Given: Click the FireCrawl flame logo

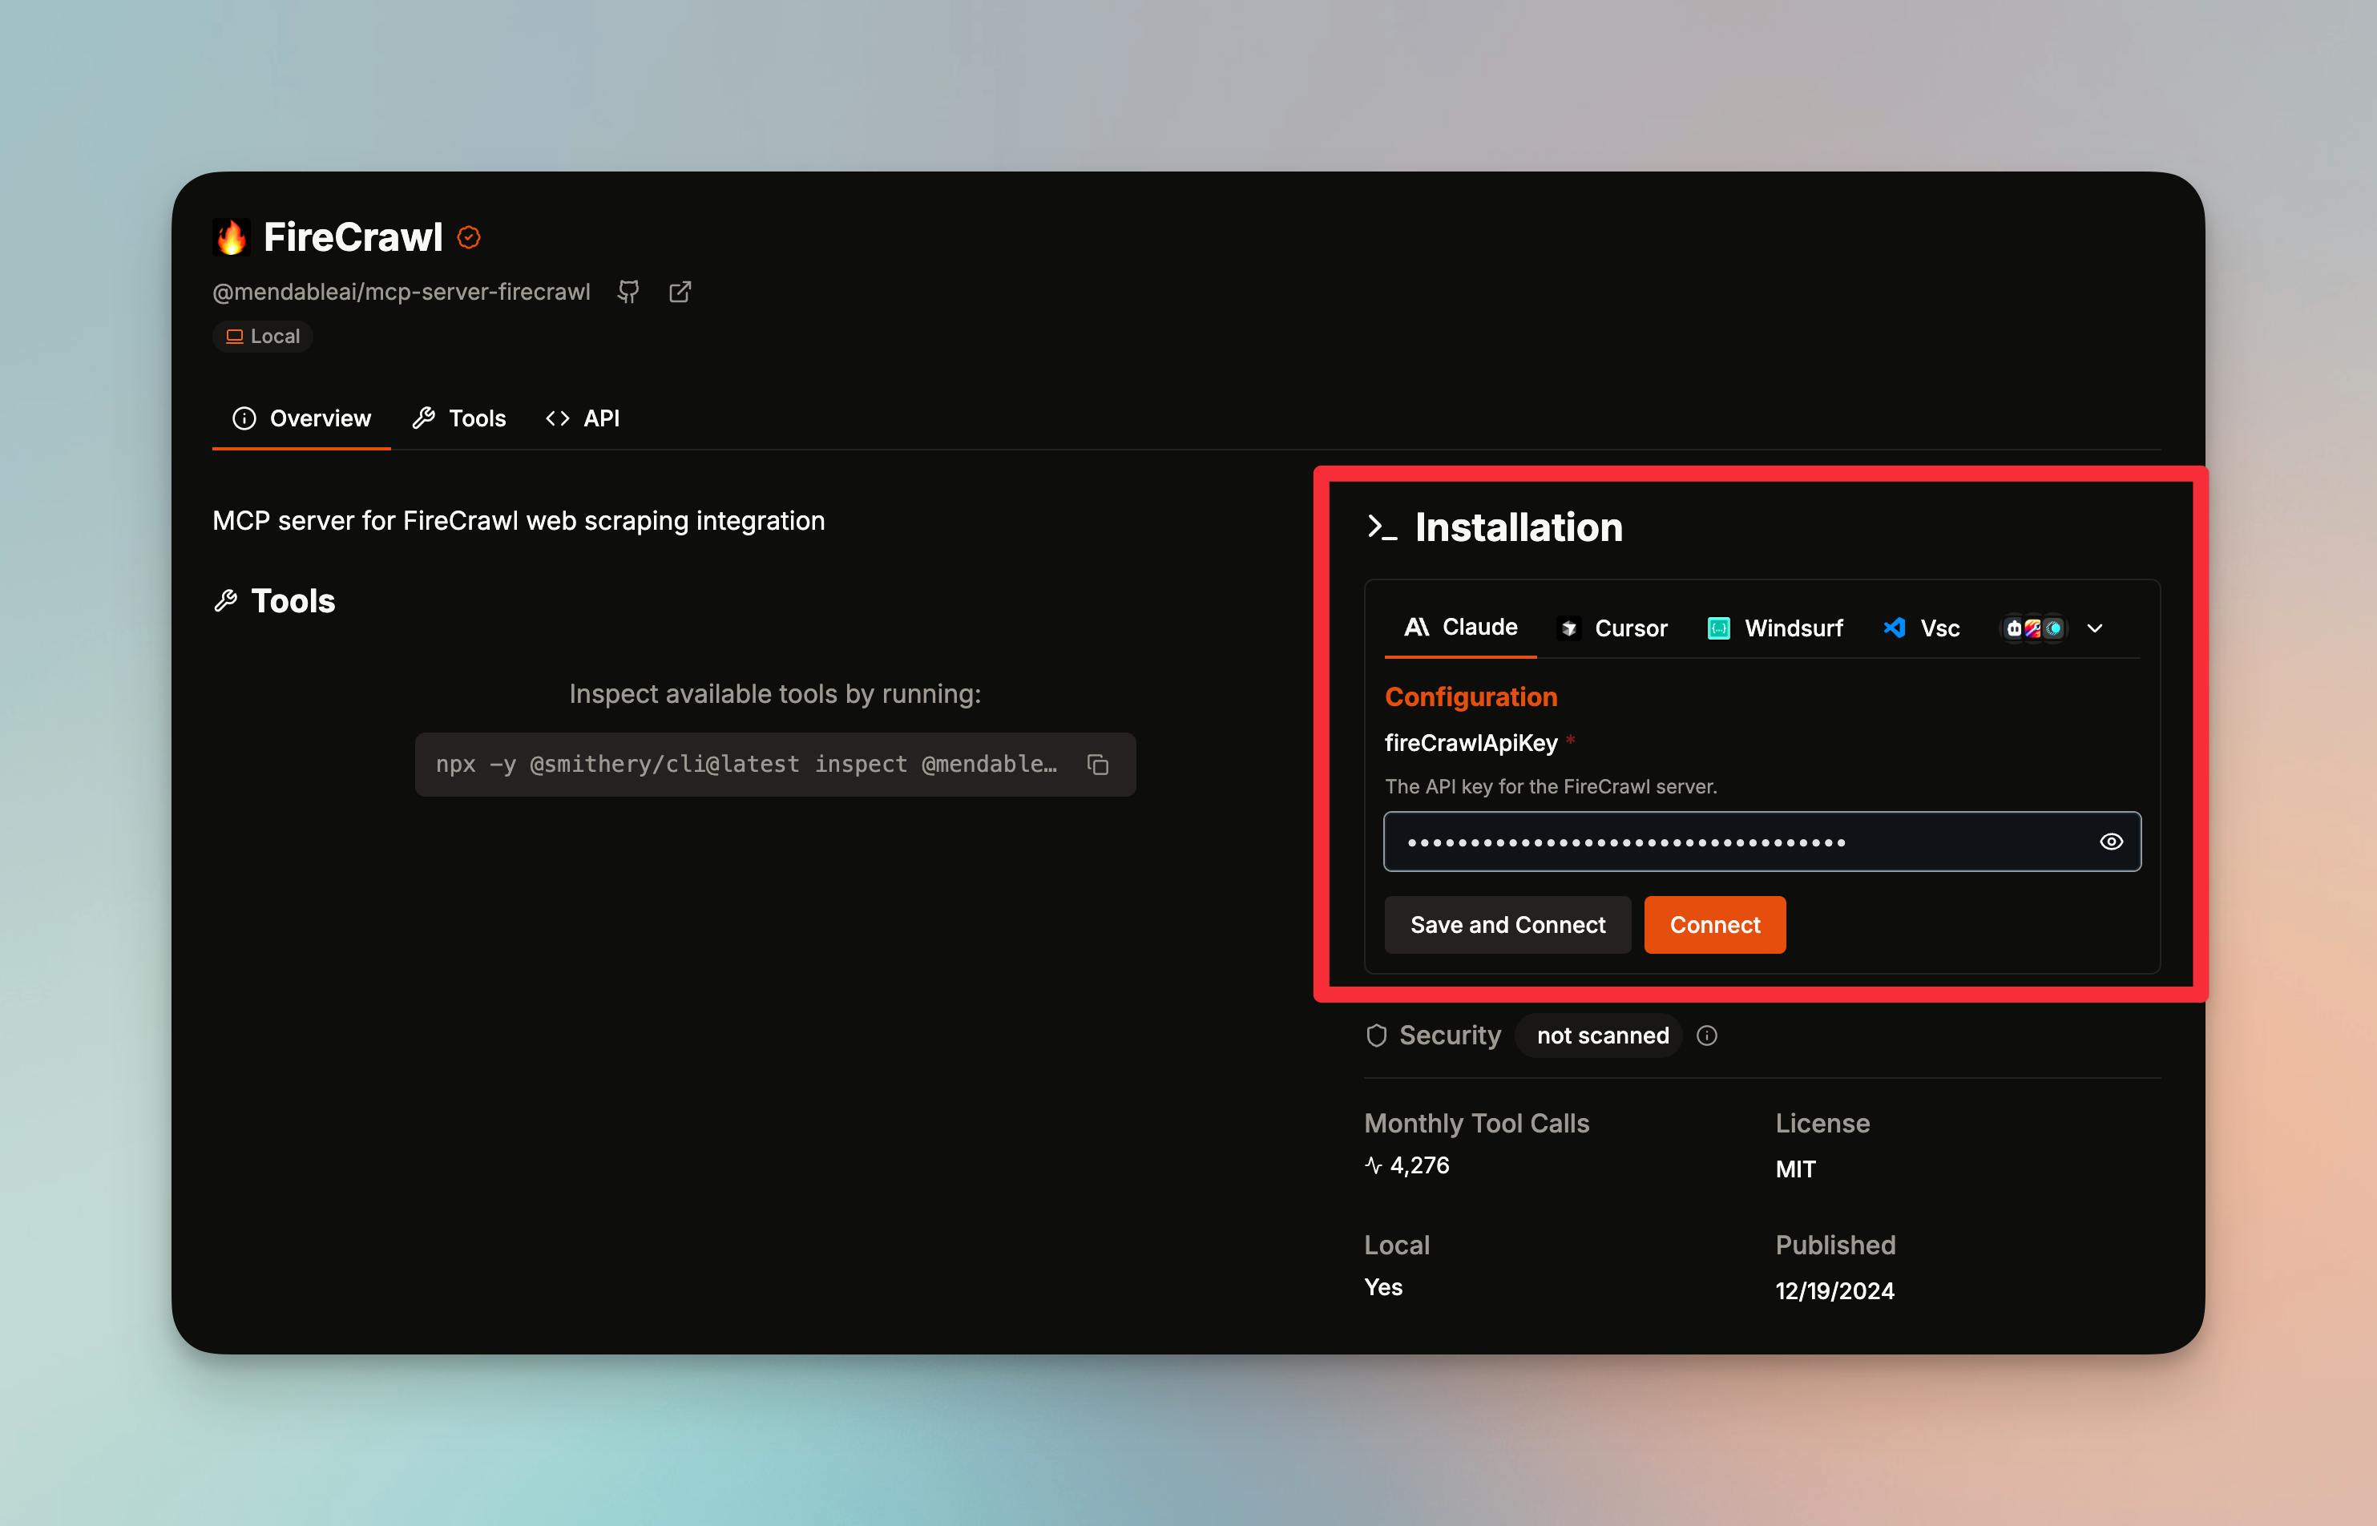Looking at the screenshot, I should [x=232, y=238].
